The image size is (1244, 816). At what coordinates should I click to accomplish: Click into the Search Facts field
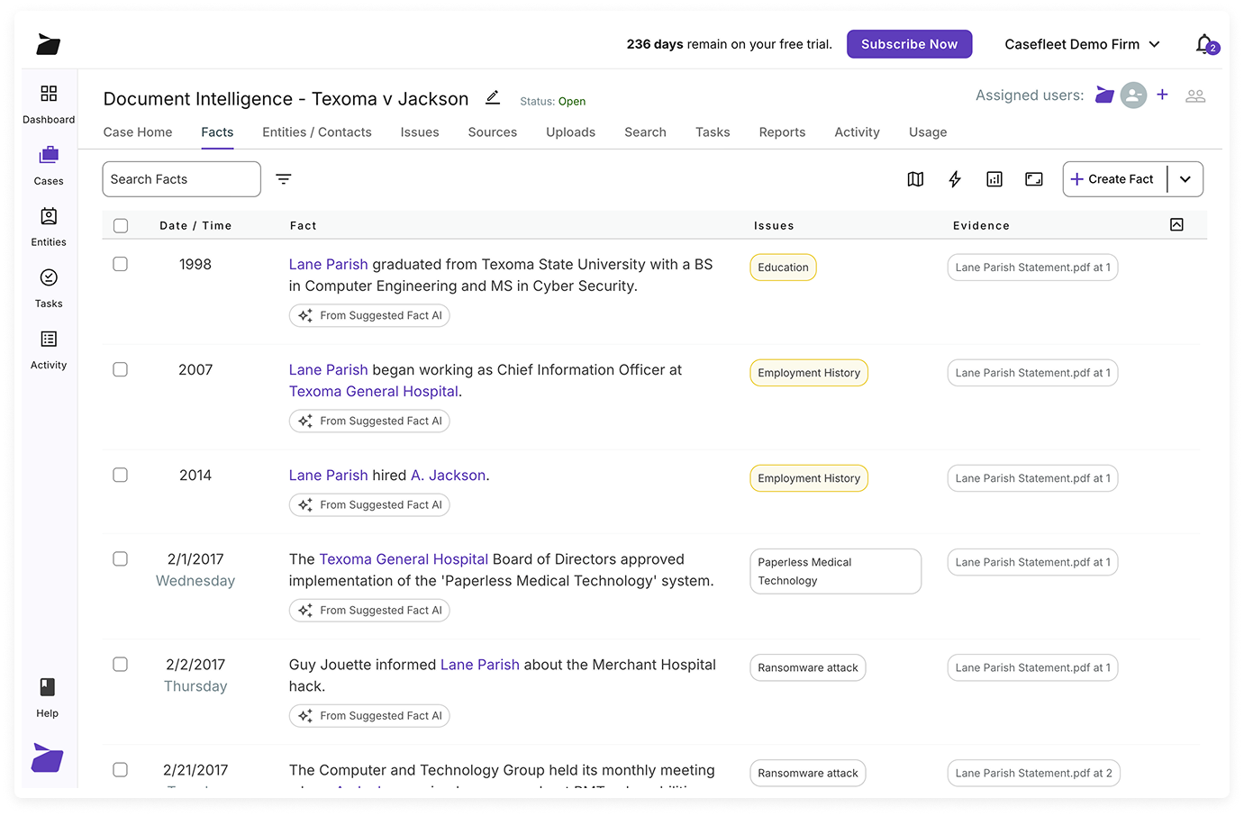click(182, 179)
